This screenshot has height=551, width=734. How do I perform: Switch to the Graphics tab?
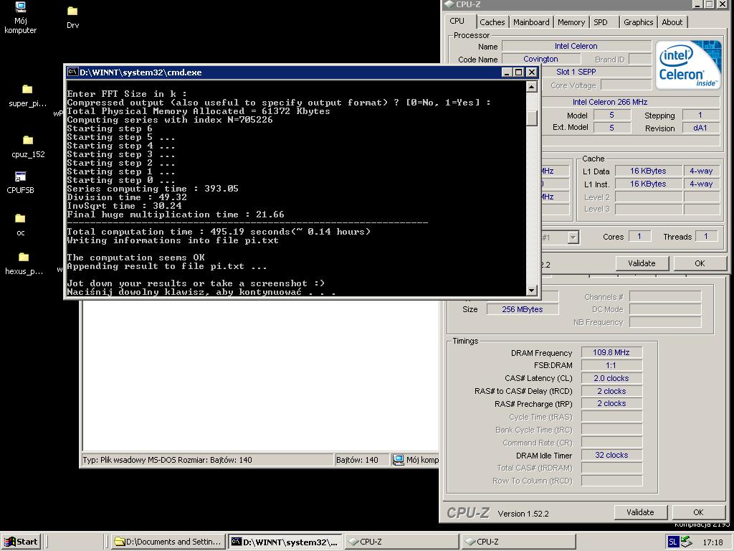[638, 22]
